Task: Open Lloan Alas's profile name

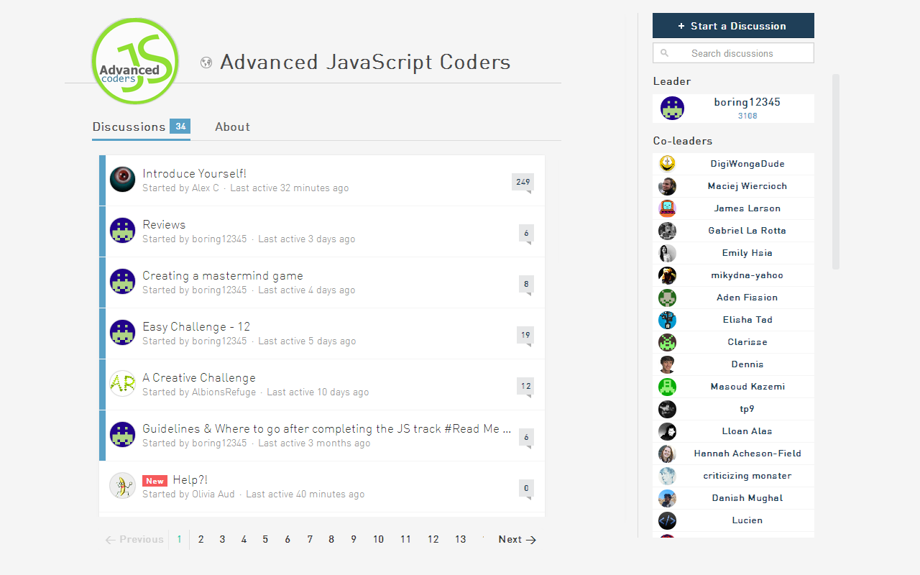Action: pyautogui.click(x=747, y=431)
